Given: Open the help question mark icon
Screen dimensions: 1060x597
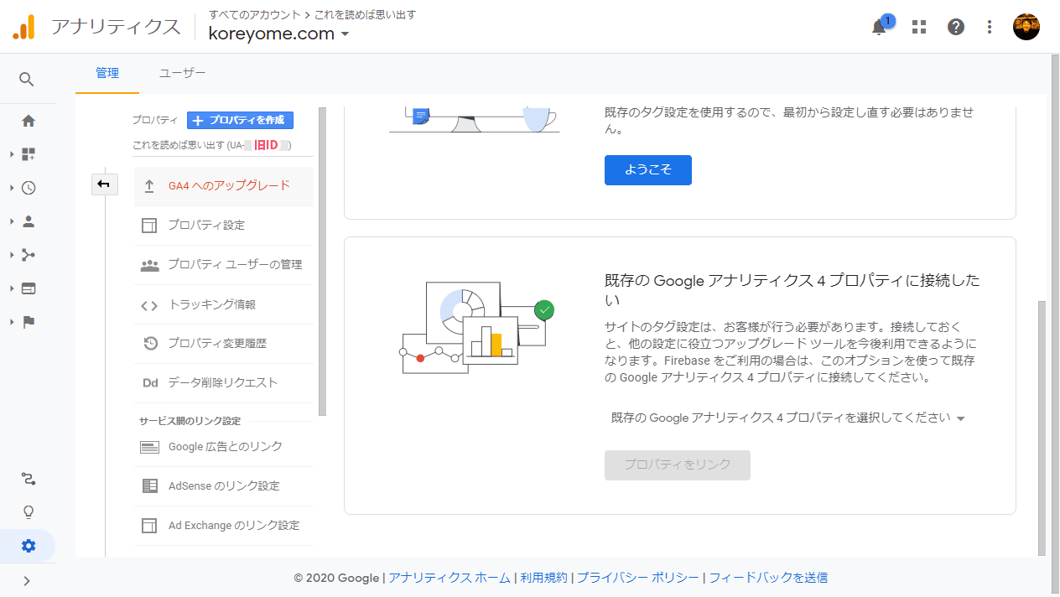Looking at the screenshot, I should 956,27.
